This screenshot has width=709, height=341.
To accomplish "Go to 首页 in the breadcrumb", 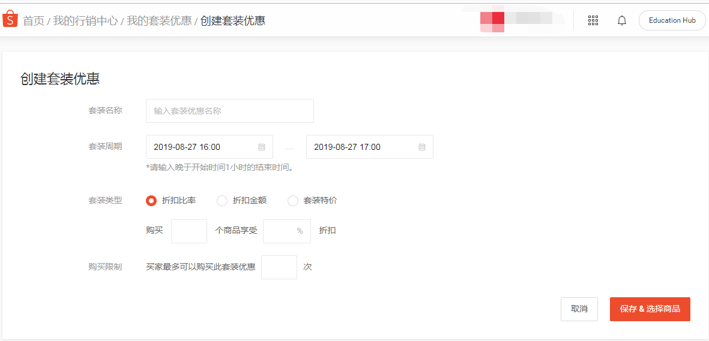I will pos(34,21).
